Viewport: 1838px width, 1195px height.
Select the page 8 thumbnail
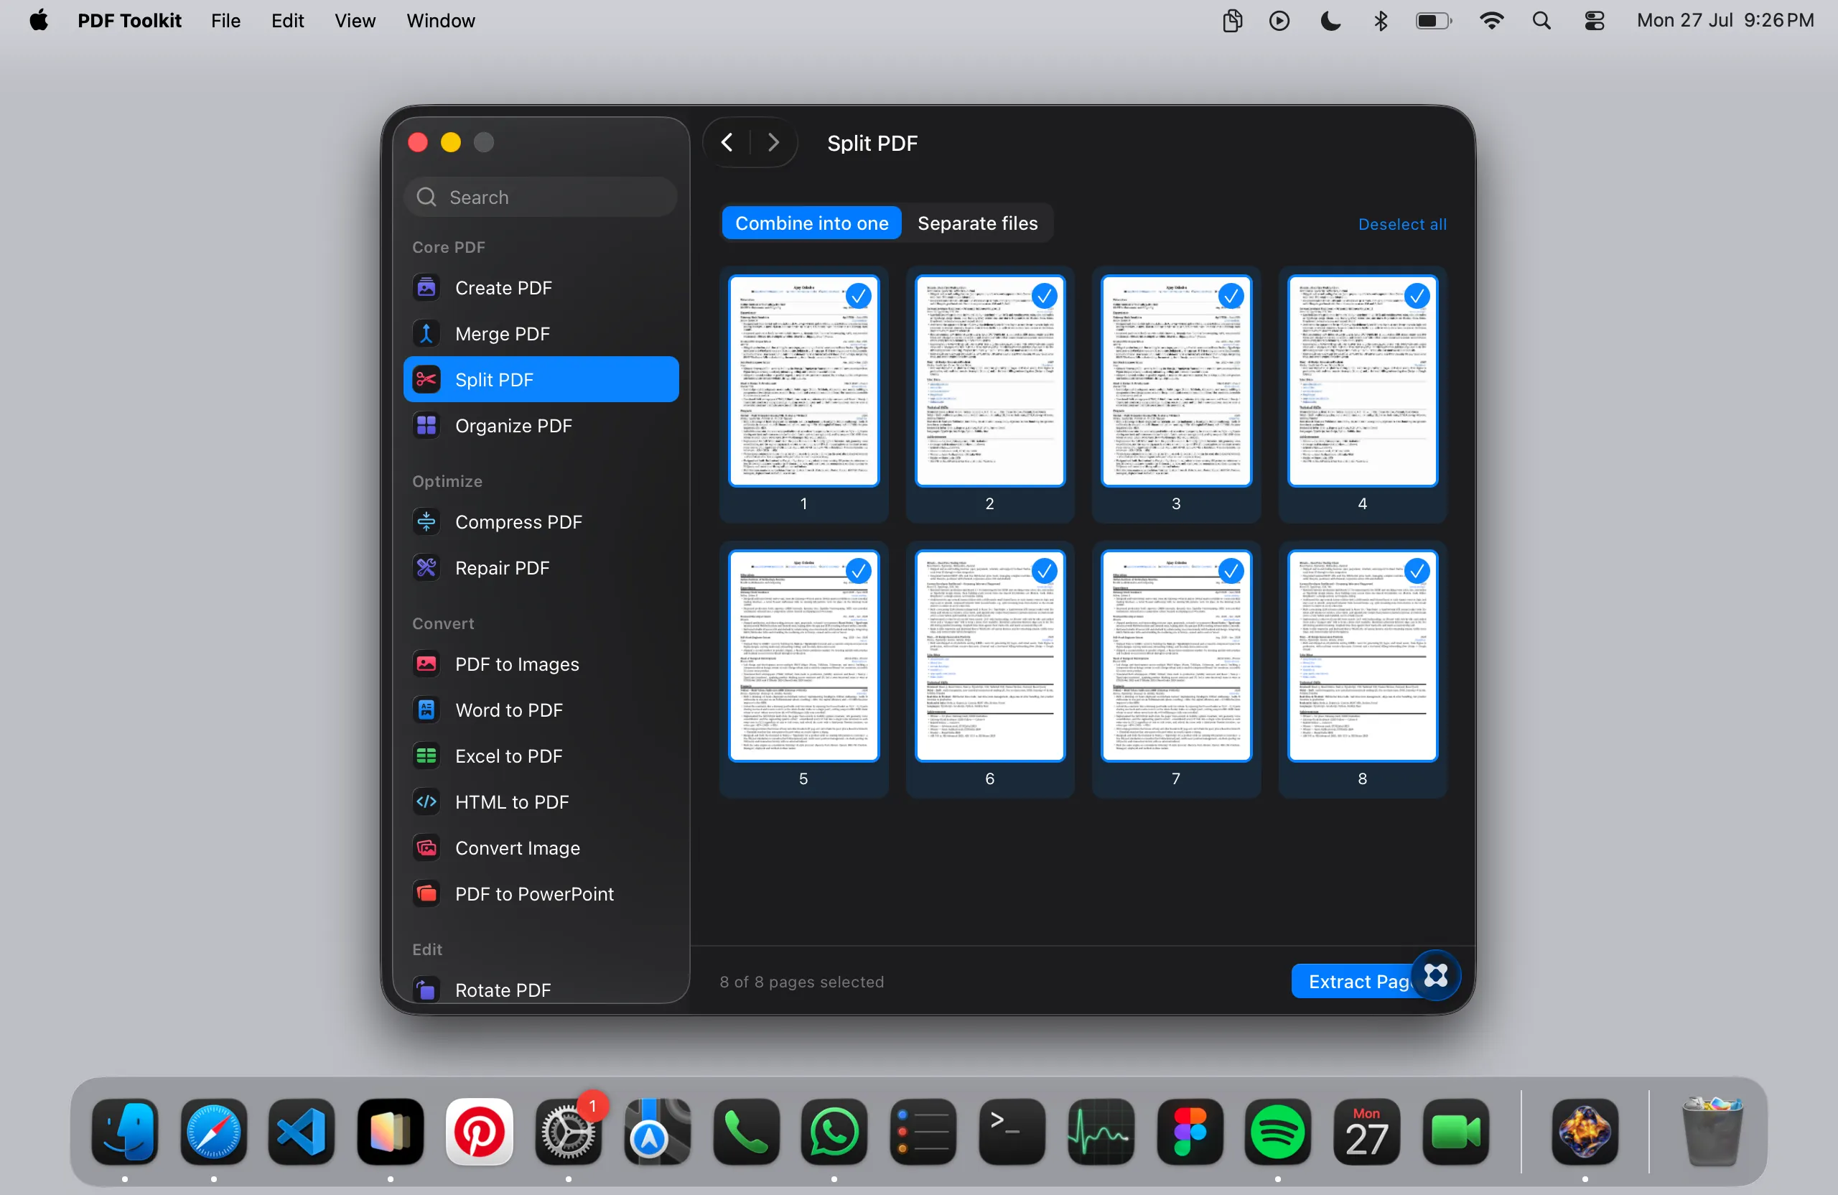pyautogui.click(x=1362, y=656)
